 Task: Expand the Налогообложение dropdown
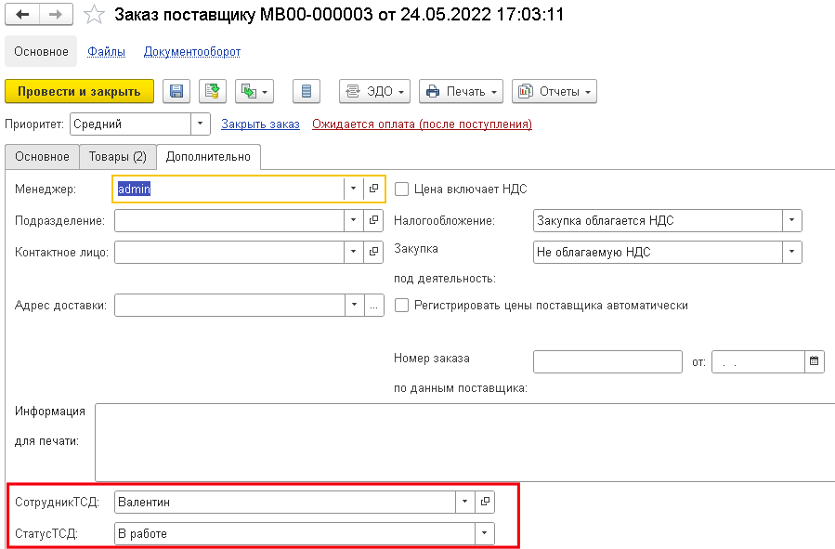pos(792,220)
